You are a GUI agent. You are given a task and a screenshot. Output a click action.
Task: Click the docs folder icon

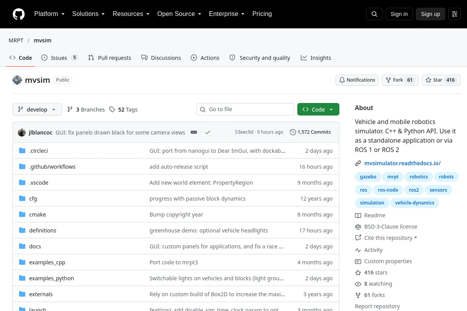click(x=22, y=246)
